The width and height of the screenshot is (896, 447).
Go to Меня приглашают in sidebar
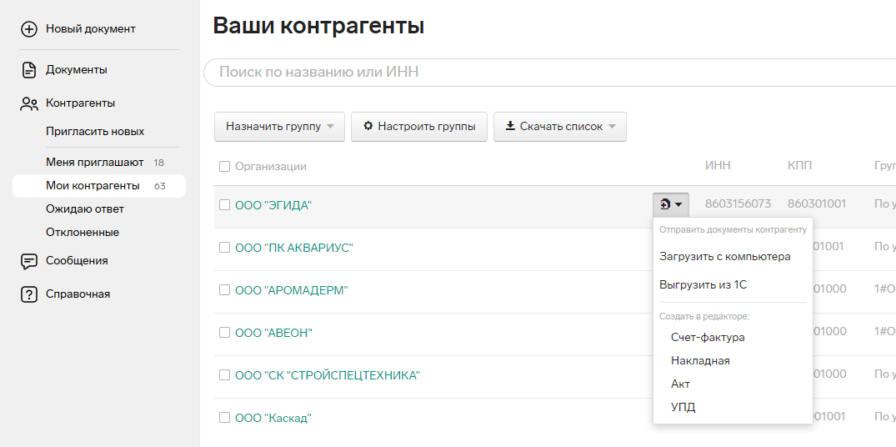point(94,163)
